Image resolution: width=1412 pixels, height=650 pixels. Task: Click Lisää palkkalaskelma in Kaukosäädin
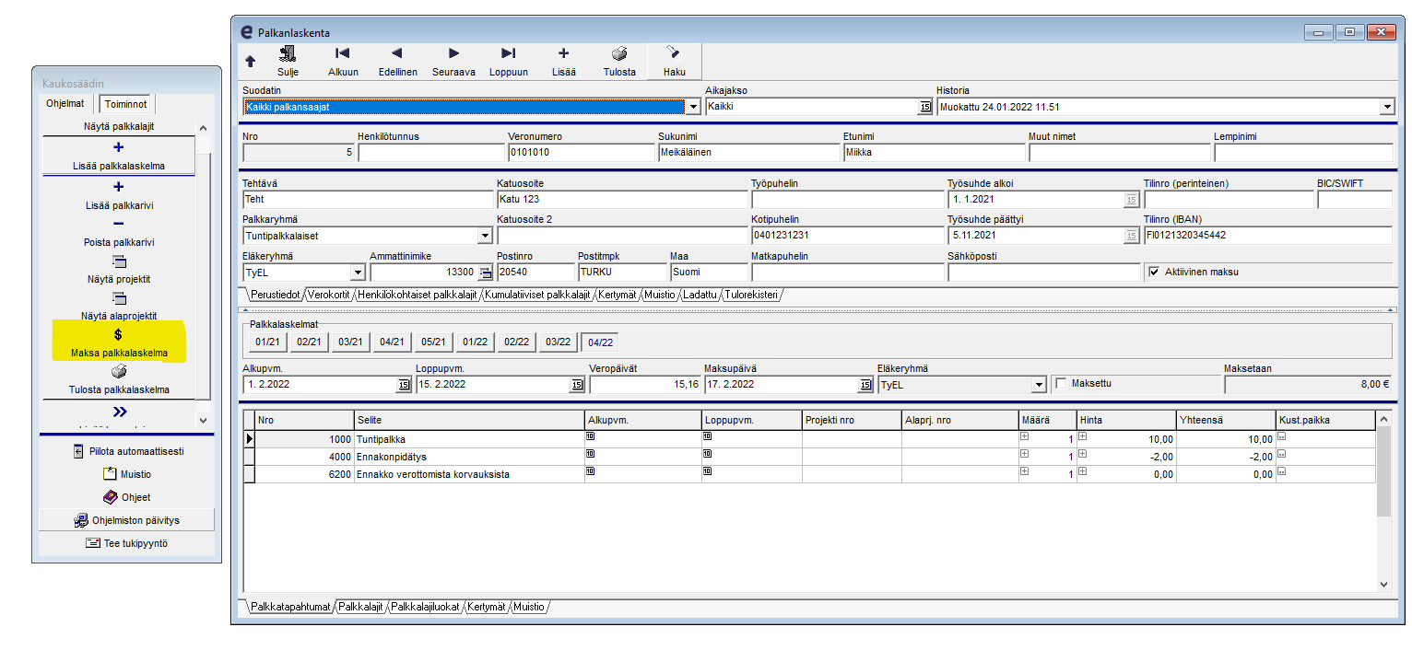point(118,156)
